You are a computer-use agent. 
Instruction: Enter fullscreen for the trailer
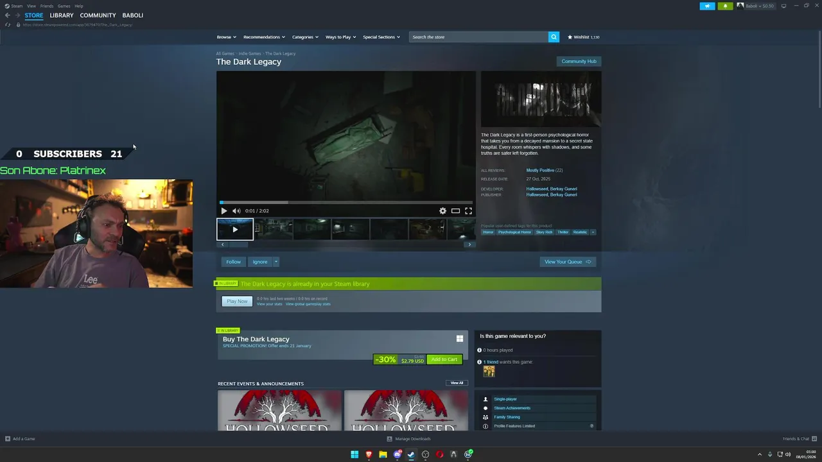468,210
